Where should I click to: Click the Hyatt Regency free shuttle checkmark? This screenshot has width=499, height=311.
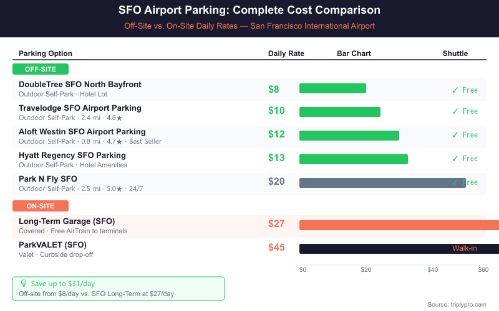[x=455, y=159]
